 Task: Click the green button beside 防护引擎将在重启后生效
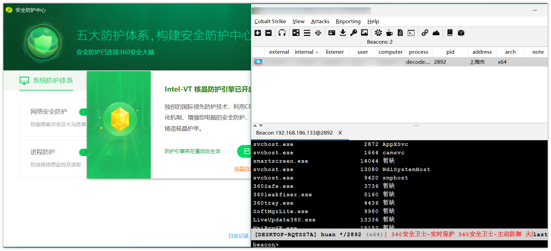tap(244, 151)
